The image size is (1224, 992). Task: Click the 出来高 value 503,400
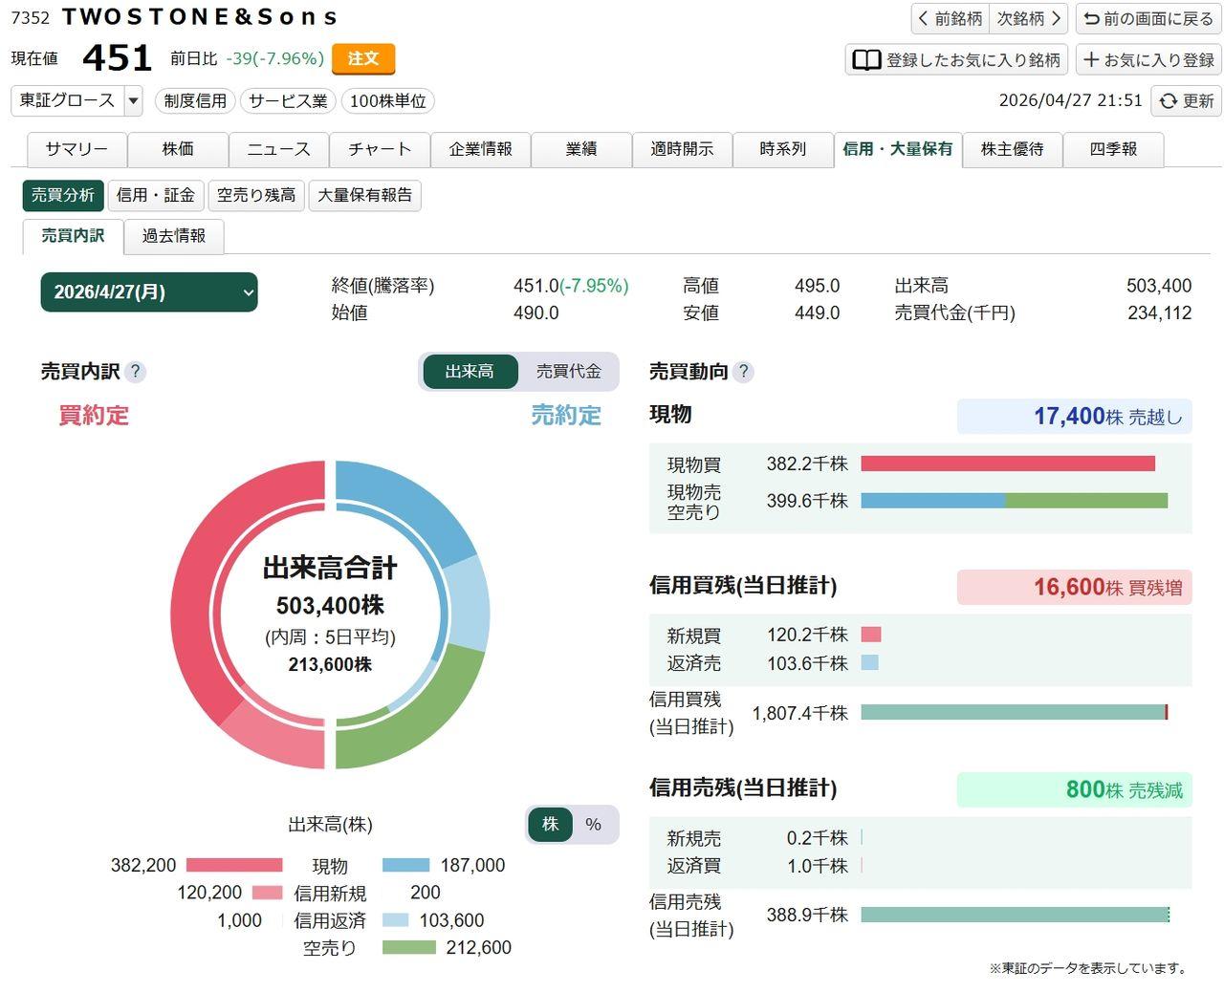(x=1159, y=286)
